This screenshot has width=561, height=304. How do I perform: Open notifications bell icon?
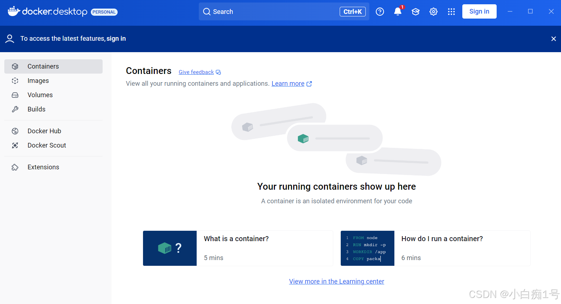point(398,12)
